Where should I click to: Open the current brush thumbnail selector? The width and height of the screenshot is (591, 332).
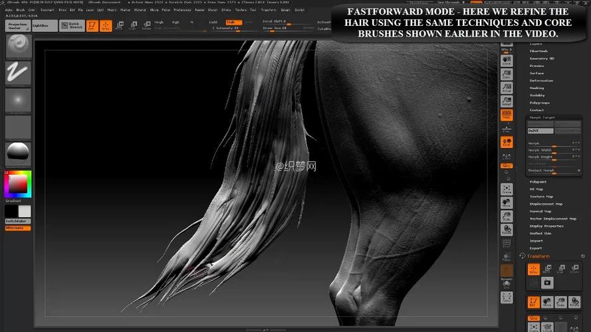click(x=18, y=46)
